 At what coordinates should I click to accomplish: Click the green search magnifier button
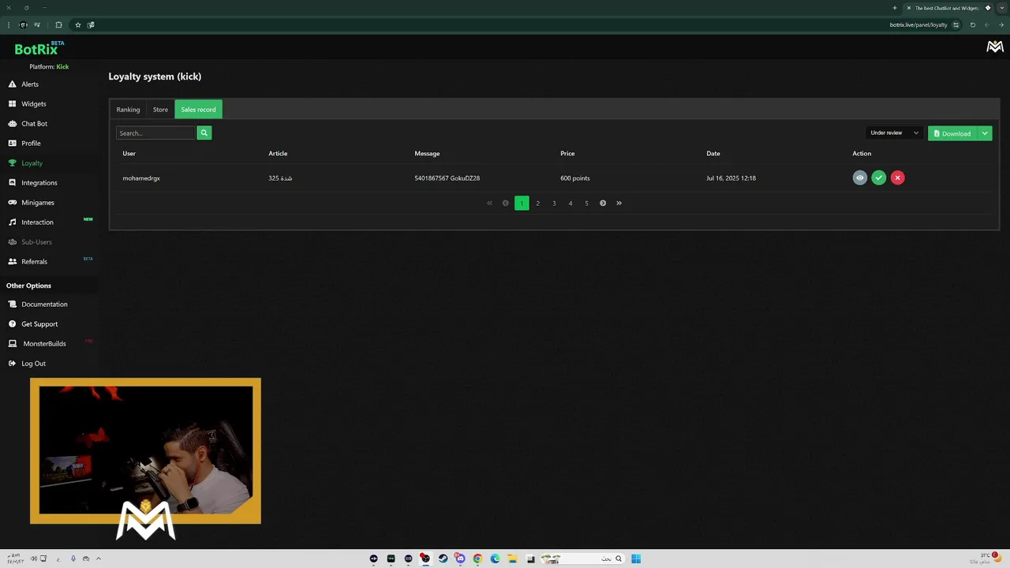pos(204,133)
